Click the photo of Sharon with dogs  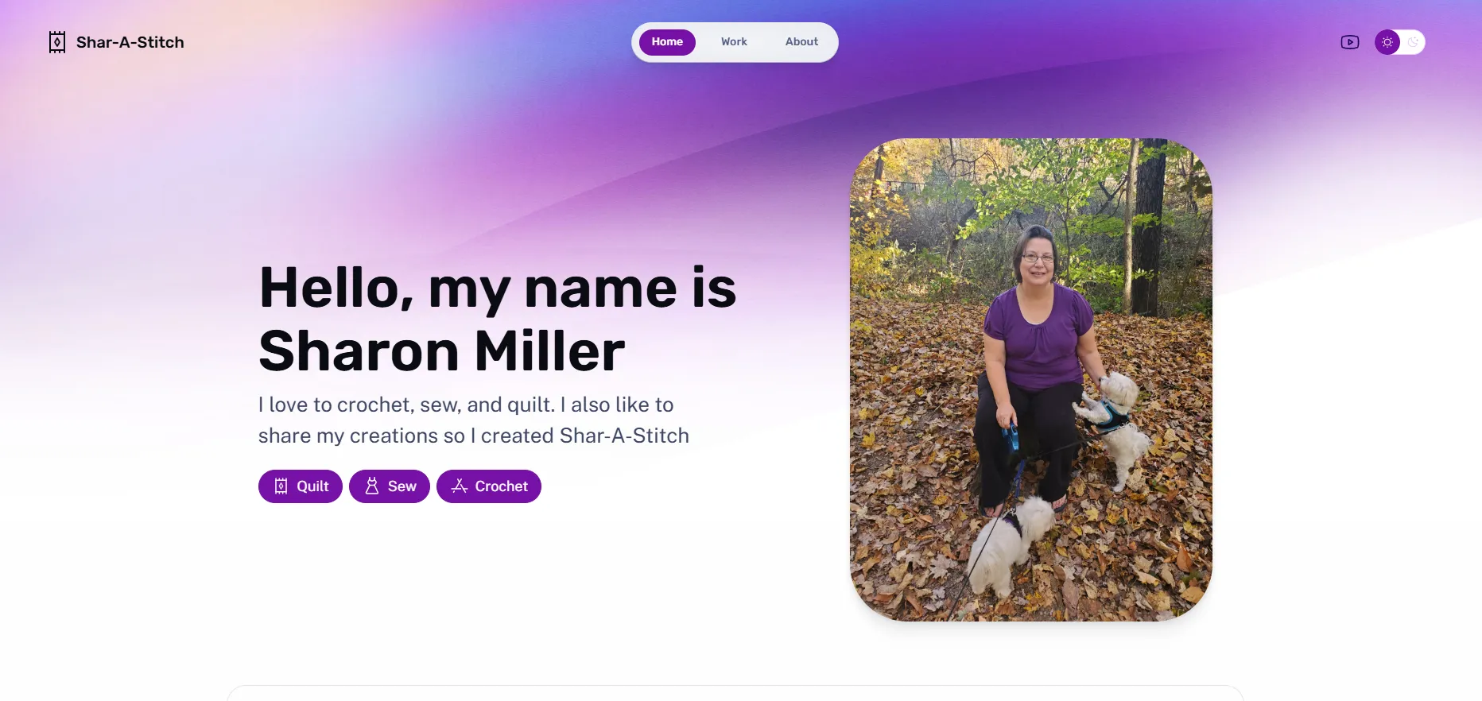[x=1031, y=380]
